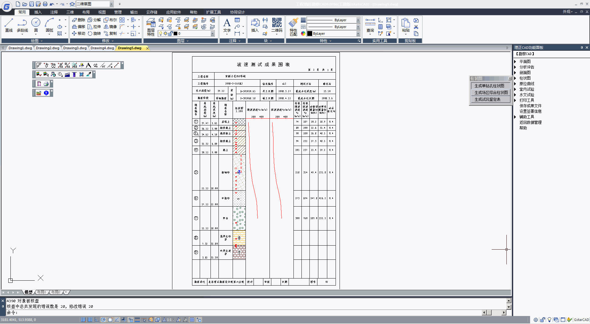Screen dimensions: 590x324
Task: Switch to the Drawing3.dwg document tab
Action: [x=75, y=48]
